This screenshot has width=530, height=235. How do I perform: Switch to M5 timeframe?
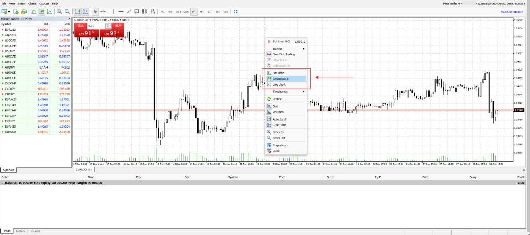[170, 12]
